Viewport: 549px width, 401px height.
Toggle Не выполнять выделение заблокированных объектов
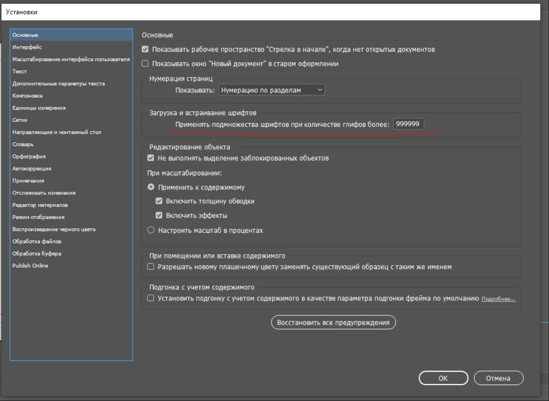point(151,158)
